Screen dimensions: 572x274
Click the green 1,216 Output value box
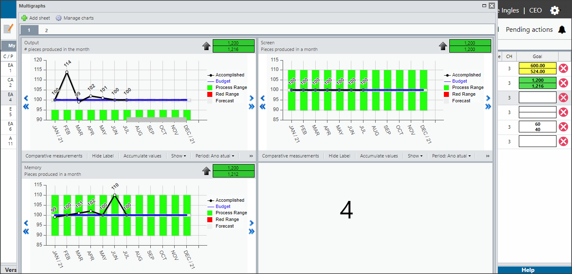click(234, 49)
